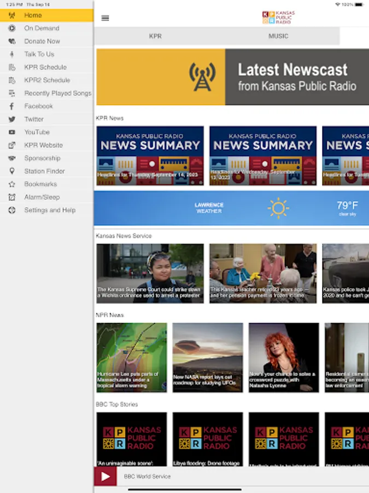Open Sponsorship label in side menu
This screenshot has width=369, height=493.
click(x=42, y=158)
